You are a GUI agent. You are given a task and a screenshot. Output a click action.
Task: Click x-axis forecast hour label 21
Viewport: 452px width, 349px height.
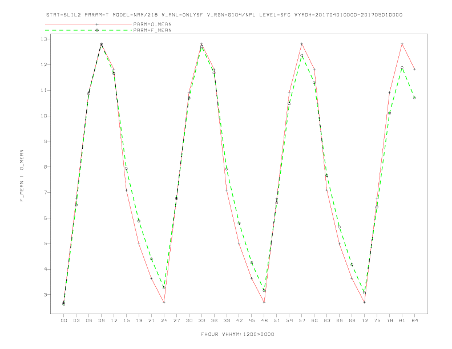(151, 320)
